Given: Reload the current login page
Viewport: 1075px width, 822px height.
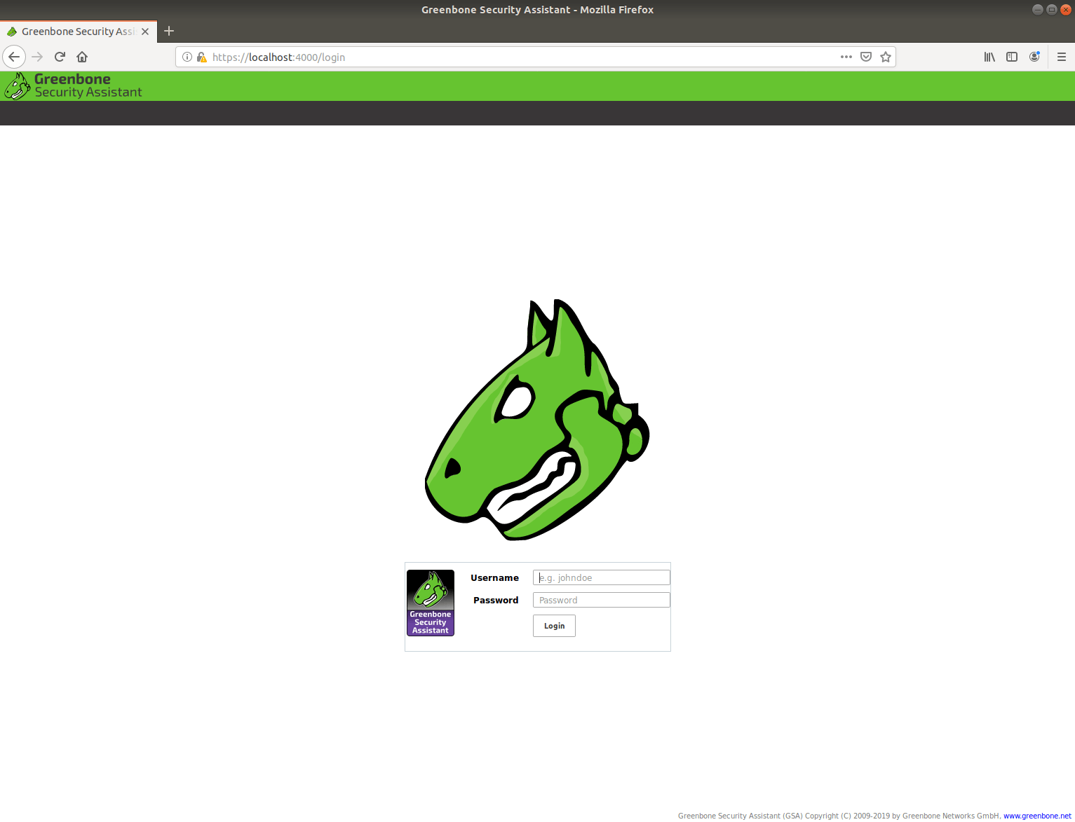Looking at the screenshot, I should [59, 57].
